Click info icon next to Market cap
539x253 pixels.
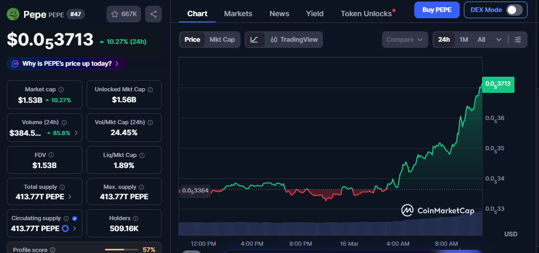pyautogui.click(x=61, y=89)
